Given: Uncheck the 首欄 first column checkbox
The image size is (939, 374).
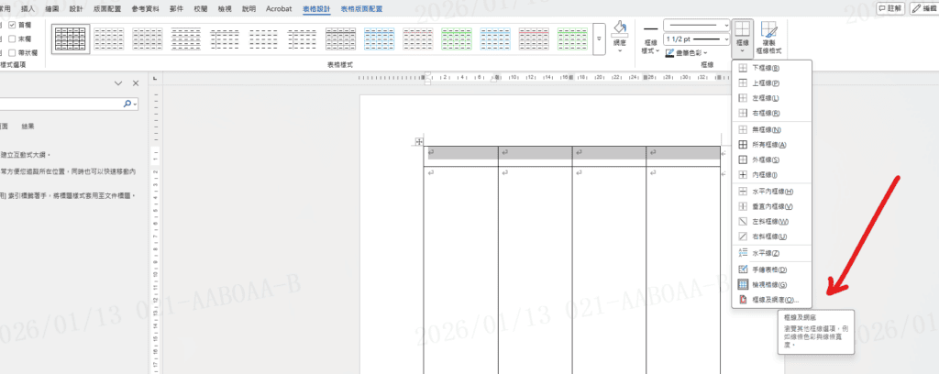Looking at the screenshot, I should 12,25.
